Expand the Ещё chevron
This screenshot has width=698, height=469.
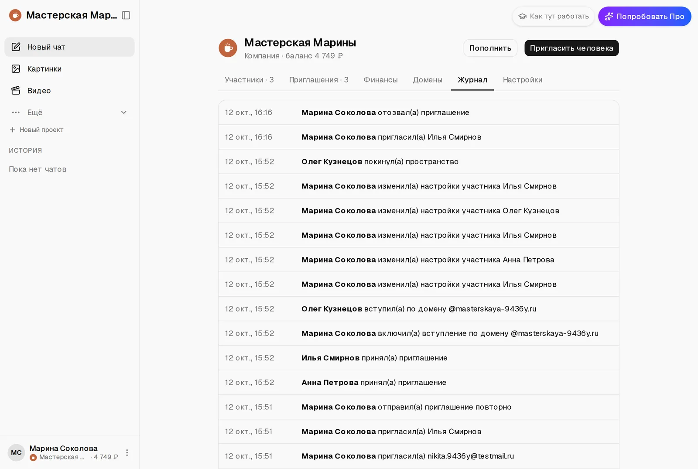coord(124,112)
